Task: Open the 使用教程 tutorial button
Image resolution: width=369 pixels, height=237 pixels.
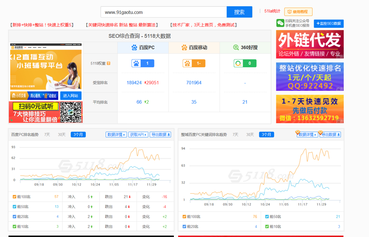Action: click(298, 12)
